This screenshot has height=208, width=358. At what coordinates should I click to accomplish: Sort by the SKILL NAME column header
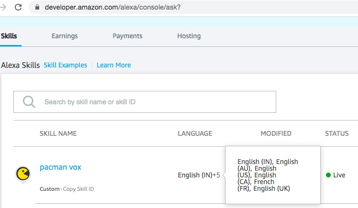tap(58, 133)
